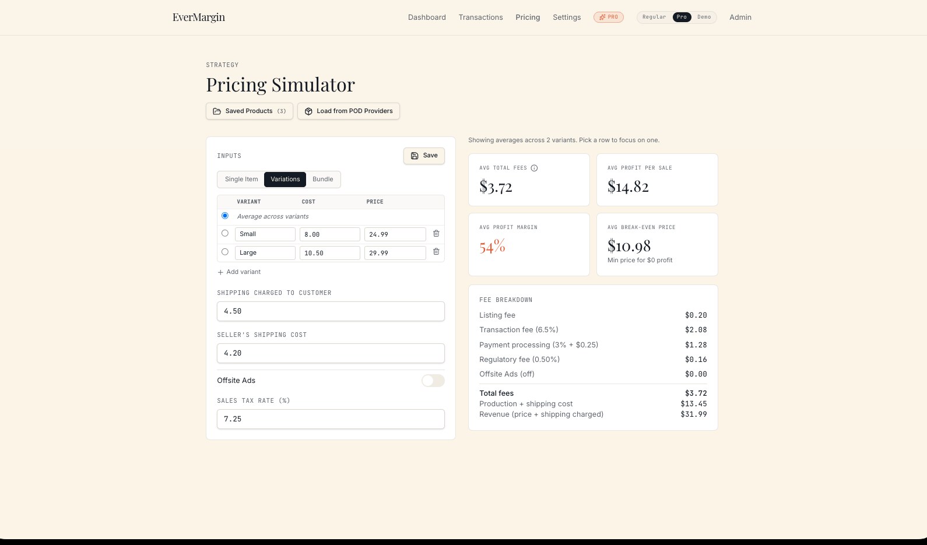The image size is (927, 545).
Task: Click Regulatory fee (0.50%) row
Action: (x=593, y=360)
